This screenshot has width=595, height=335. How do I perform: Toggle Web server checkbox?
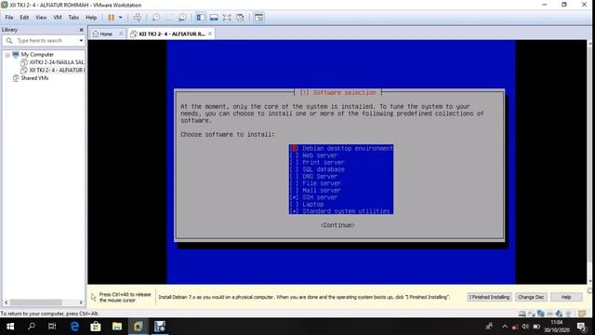click(x=294, y=155)
